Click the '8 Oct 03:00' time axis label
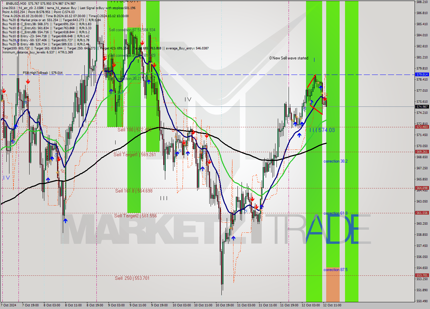 [52, 305]
